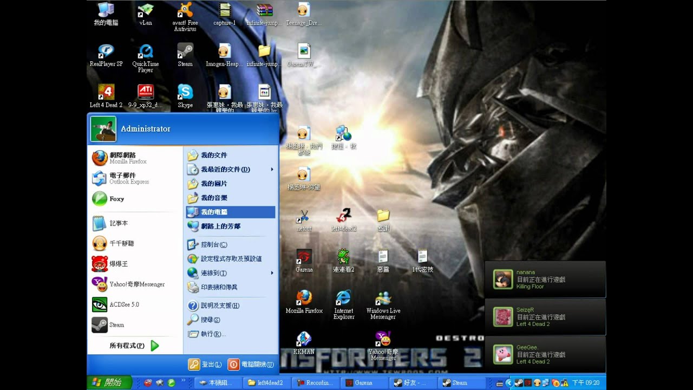
Task: Select the 連連看2 game icon
Action: click(x=344, y=261)
